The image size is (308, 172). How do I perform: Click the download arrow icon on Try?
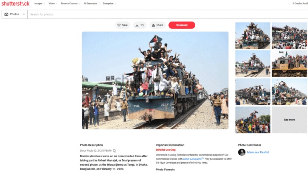point(137,25)
